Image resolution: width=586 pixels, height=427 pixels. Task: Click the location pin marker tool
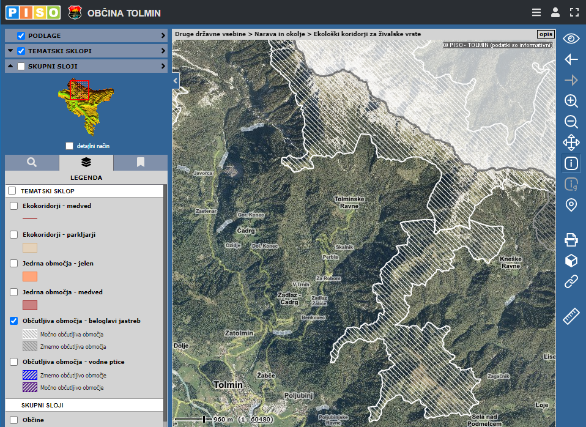(x=571, y=205)
